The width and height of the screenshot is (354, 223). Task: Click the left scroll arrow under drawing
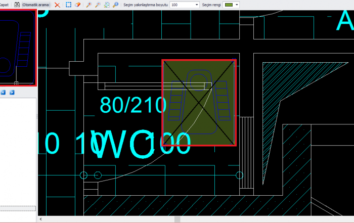[x=41, y=219]
